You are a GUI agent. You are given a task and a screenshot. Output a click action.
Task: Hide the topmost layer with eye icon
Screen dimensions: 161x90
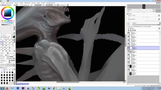pyautogui.click(x=128, y=33)
